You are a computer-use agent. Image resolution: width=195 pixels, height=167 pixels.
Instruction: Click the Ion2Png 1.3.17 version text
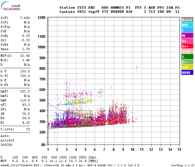coord(183,165)
